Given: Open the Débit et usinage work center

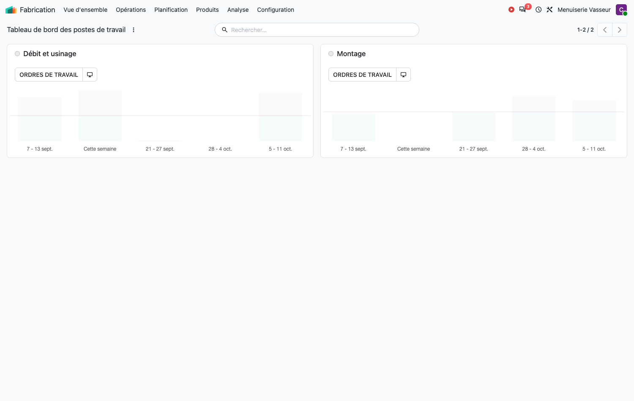Looking at the screenshot, I should (x=50, y=54).
